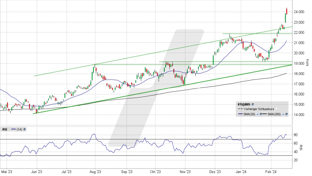Click the Feb '24 date axis label

[271, 172]
